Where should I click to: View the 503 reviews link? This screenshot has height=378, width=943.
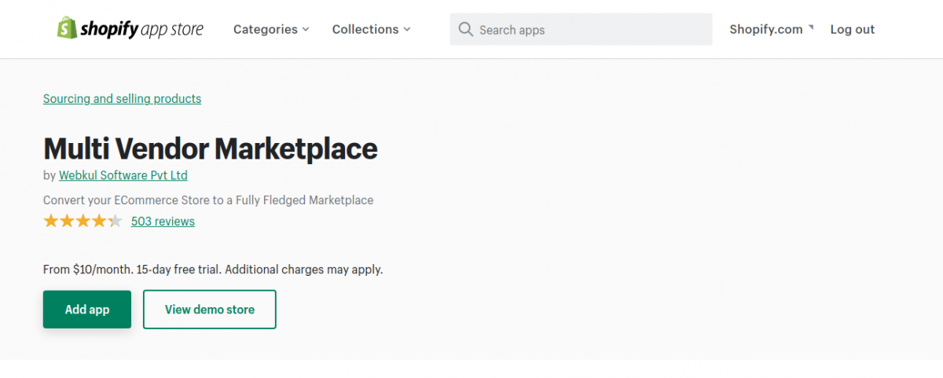tap(163, 221)
